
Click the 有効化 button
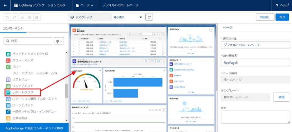265,17
